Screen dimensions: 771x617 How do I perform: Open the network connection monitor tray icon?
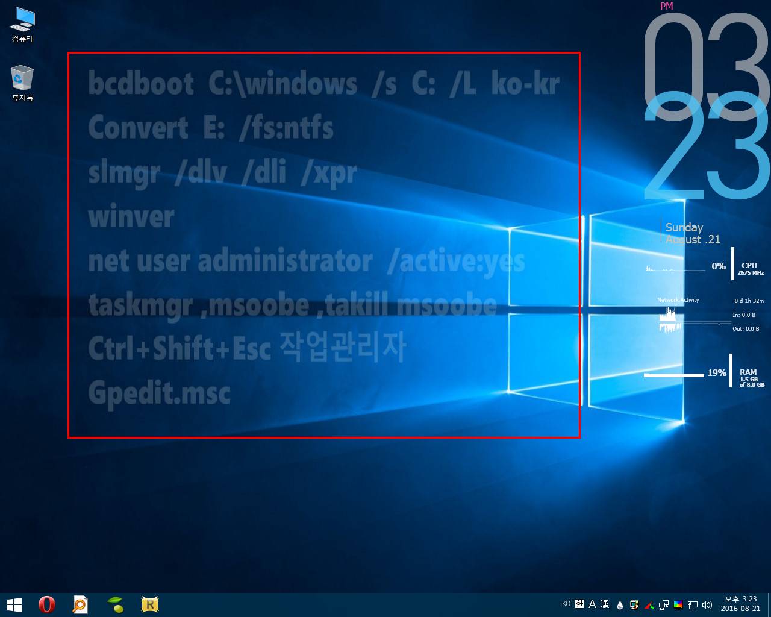pyautogui.click(x=693, y=605)
